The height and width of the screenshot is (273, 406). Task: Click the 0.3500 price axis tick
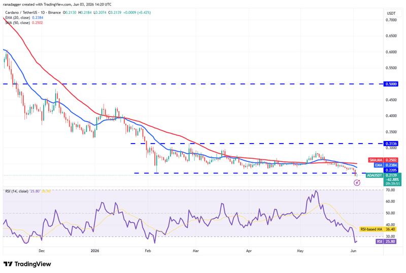click(x=391, y=132)
